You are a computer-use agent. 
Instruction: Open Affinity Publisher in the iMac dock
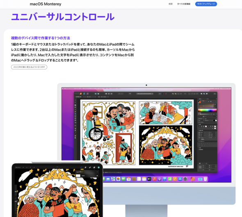pyautogui.click(x=193, y=179)
